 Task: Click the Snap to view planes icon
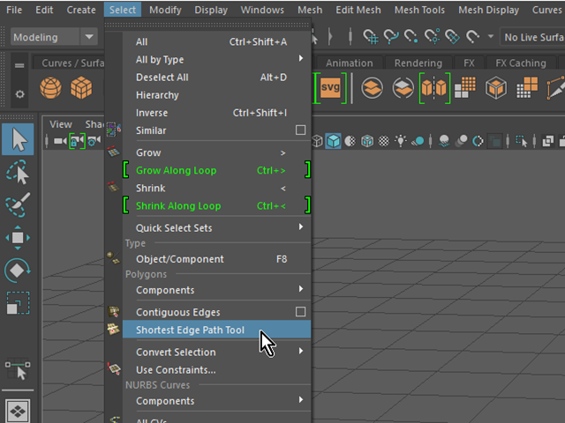[452, 36]
